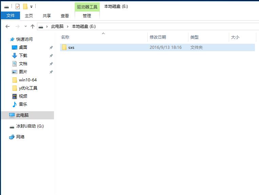Click the 下载 download arrow icon
This screenshot has width=259, height=195.
click(x=15, y=56)
